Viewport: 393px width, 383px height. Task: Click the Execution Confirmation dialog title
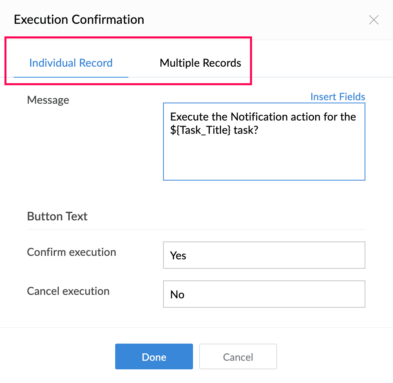tap(79, 20)
